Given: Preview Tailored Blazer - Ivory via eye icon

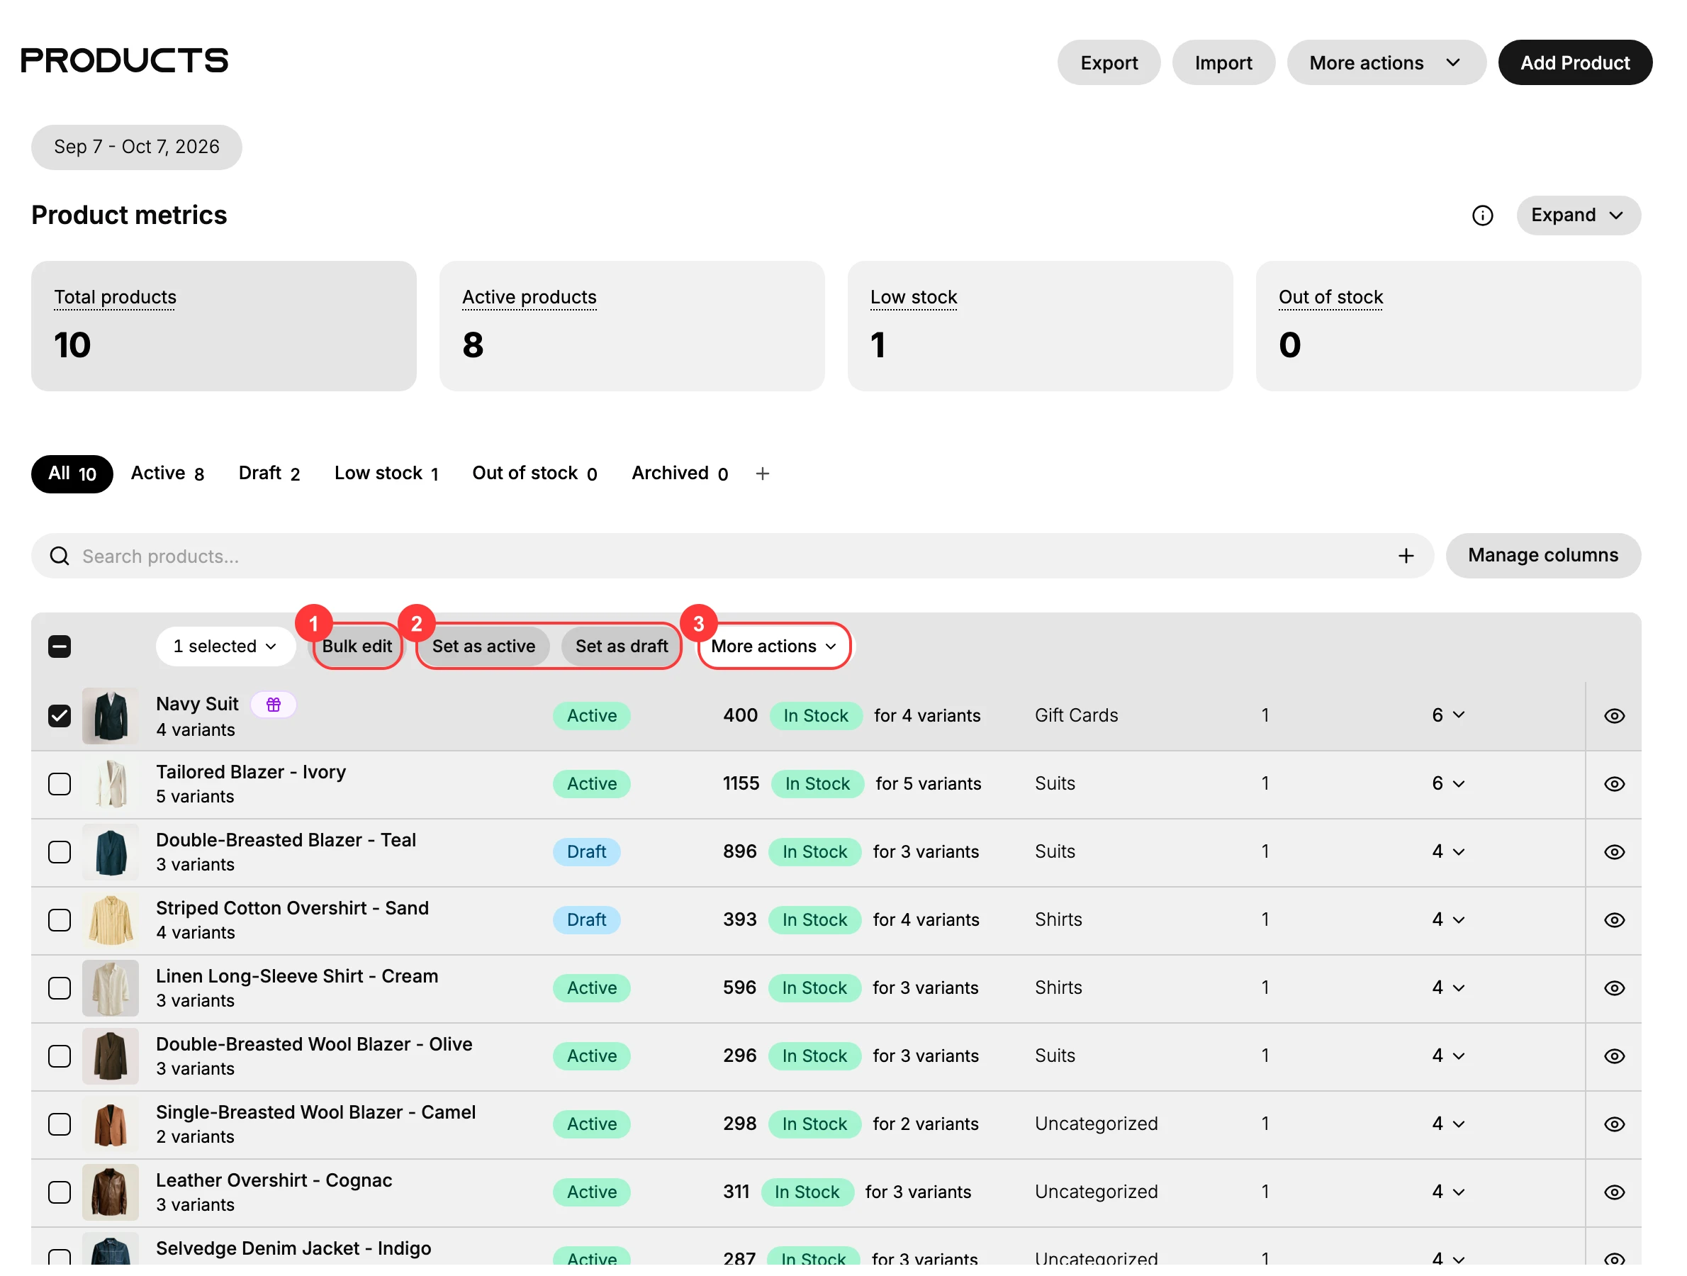Looking at the screenshot, I should (1614, 784).
